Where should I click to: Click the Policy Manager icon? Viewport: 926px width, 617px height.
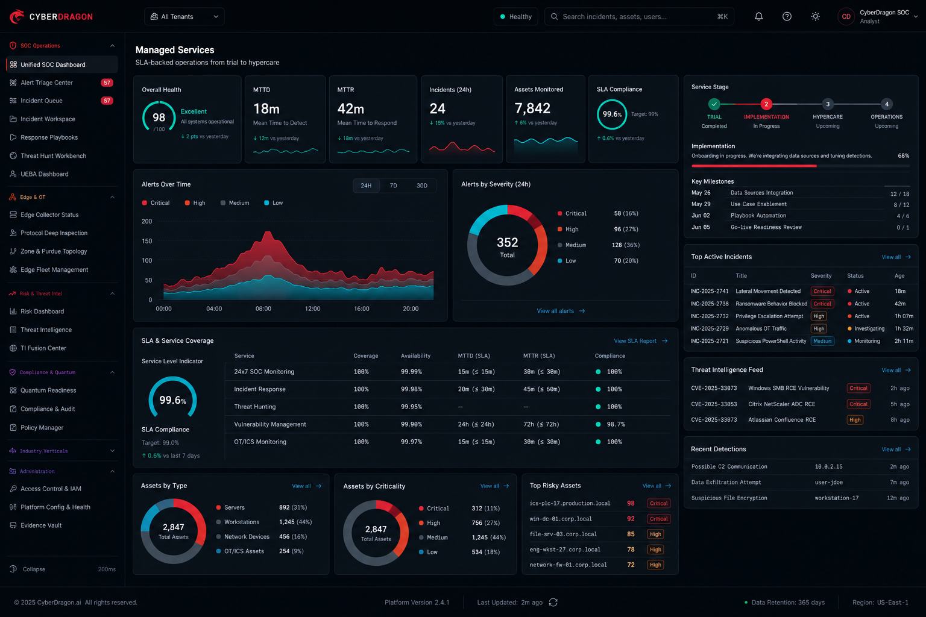tap(13, 427)
